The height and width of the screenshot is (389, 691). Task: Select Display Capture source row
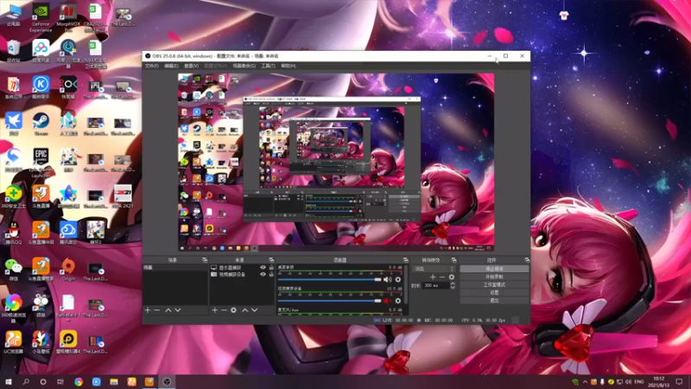point(242,268)
